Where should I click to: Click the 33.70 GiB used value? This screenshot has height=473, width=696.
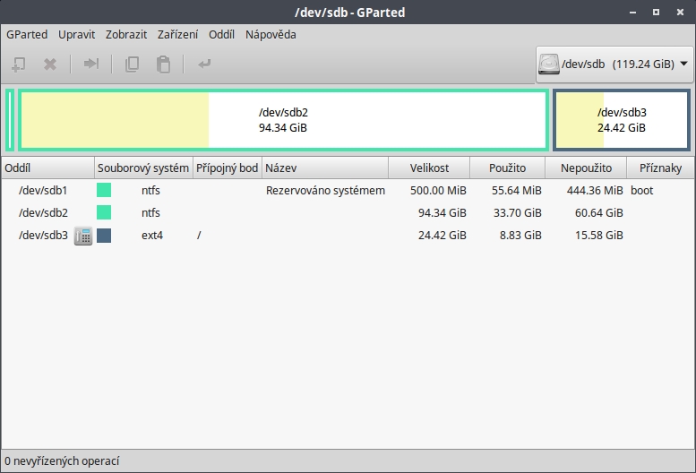tap(518, 212)
